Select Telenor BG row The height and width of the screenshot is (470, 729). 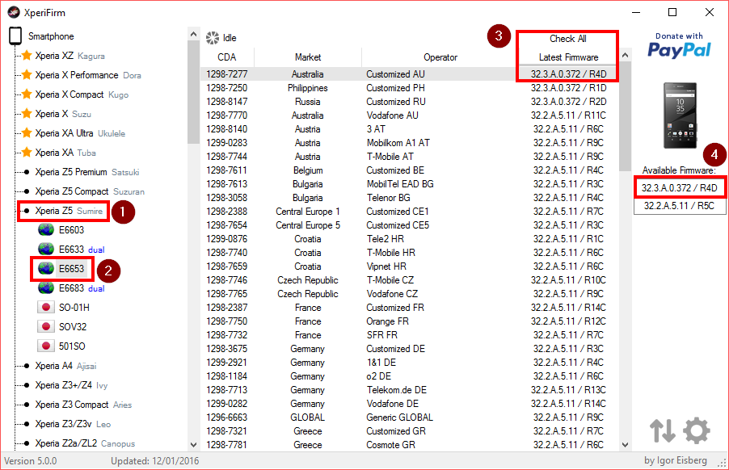(410, 198)
